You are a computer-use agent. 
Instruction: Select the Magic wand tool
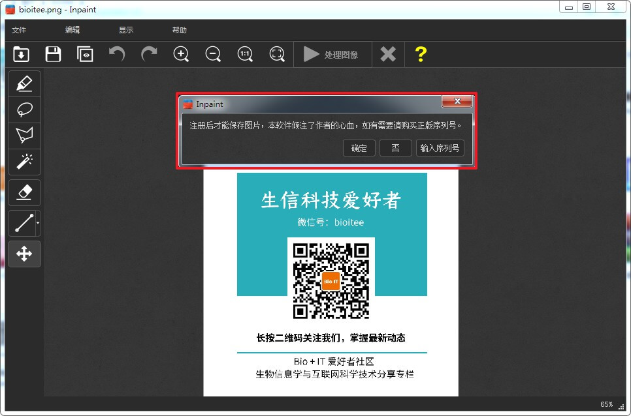click(24, 162)
